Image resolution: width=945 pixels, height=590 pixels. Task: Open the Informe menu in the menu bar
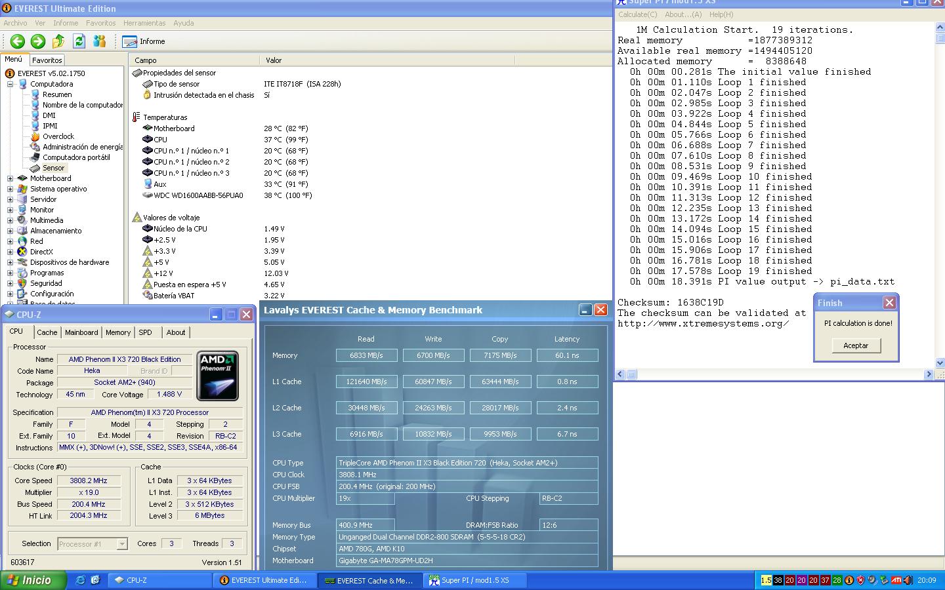(66, 23)
